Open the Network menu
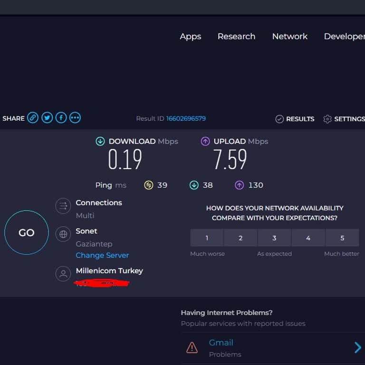The image size is (365, 365). [290, 36]
